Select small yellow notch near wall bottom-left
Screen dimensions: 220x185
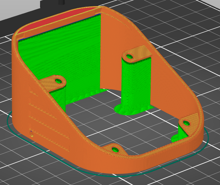pyautogui.click(x=31, y=134)
